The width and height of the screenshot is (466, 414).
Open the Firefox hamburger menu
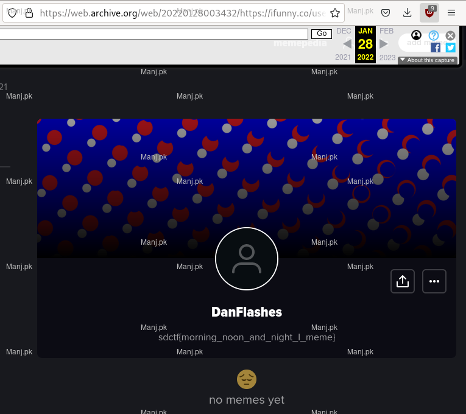point(451,13)
